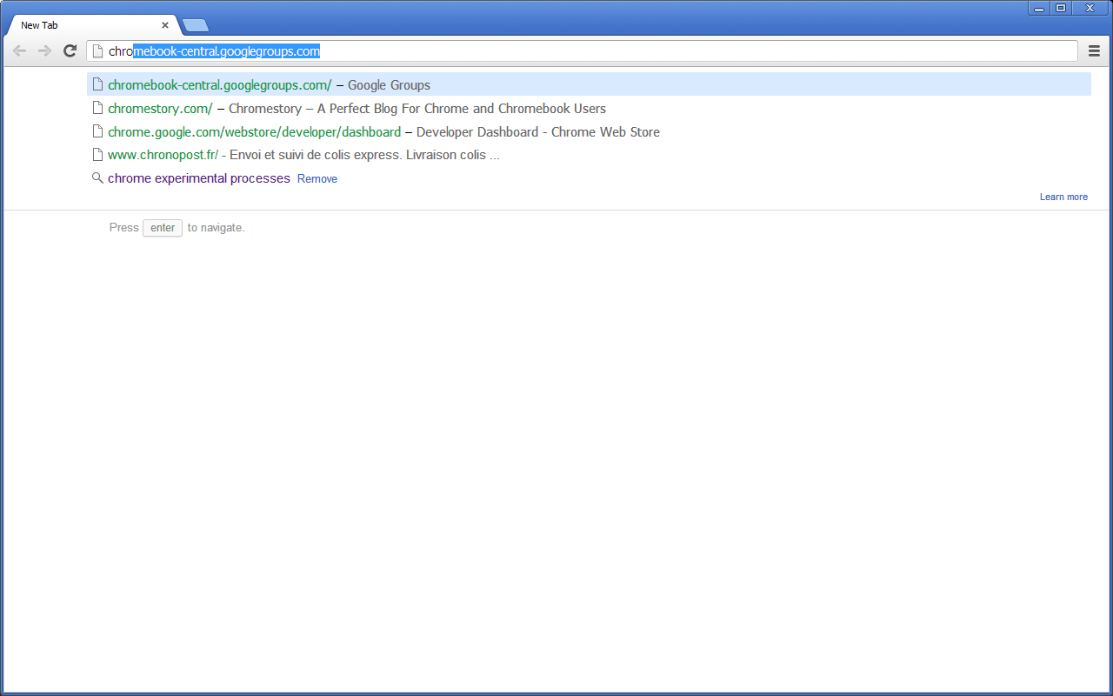Image resolution: width=1113 pixels, height=696 pixels.
Task: Reload the current page
Action: [x=70, y=51]
